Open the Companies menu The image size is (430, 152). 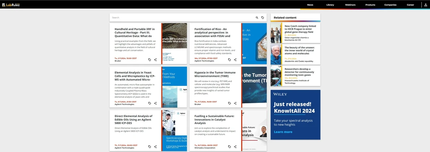[390, 5]
